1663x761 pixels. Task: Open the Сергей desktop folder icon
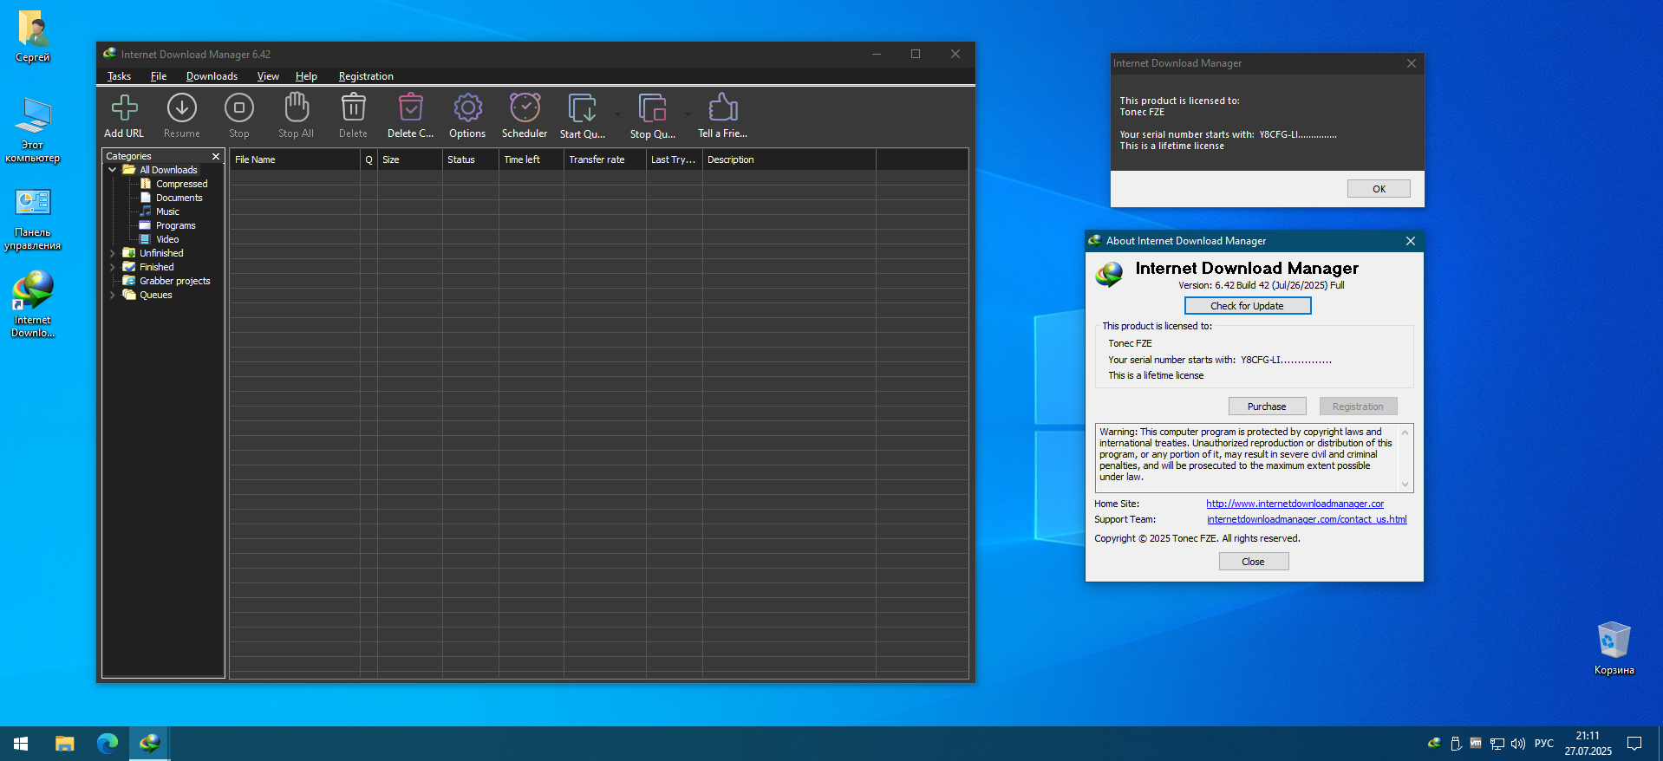click(x=33, y=36)
